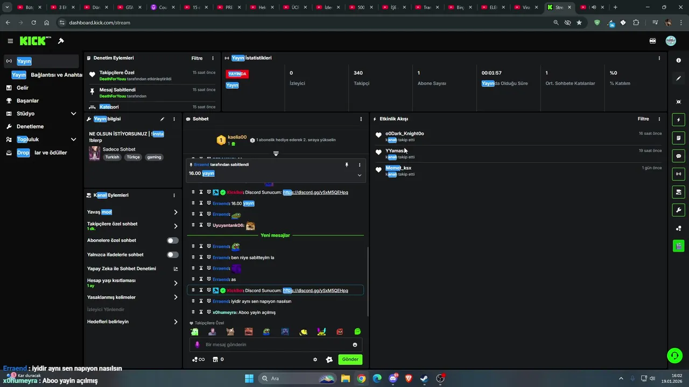Click the chat scrollbar
Viewport: 689px width, 387px height.
(368, 281)
